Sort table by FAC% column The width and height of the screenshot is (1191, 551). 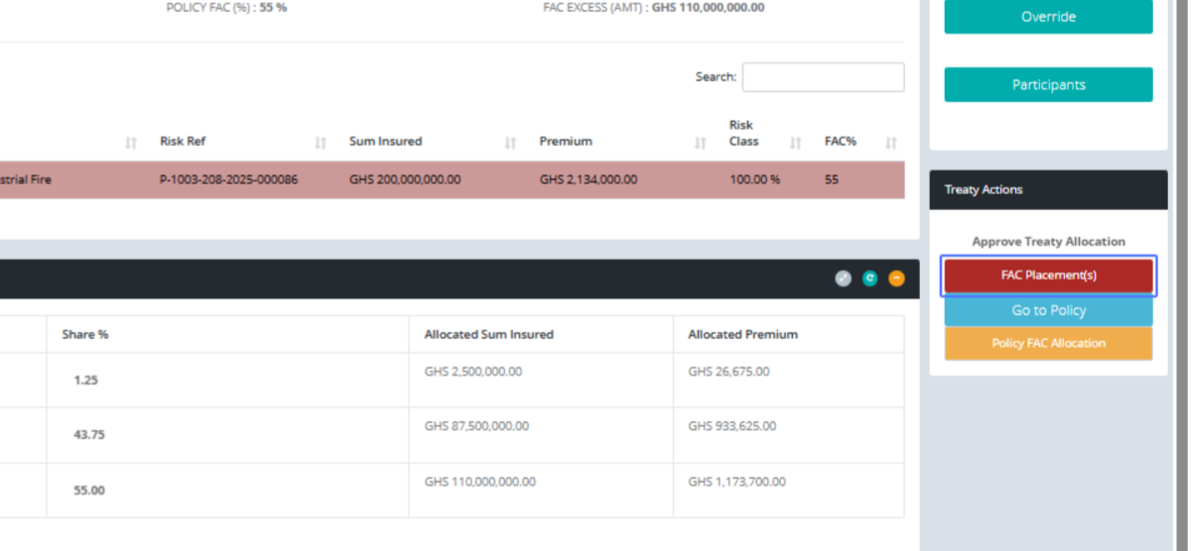[x=890, y=143]
